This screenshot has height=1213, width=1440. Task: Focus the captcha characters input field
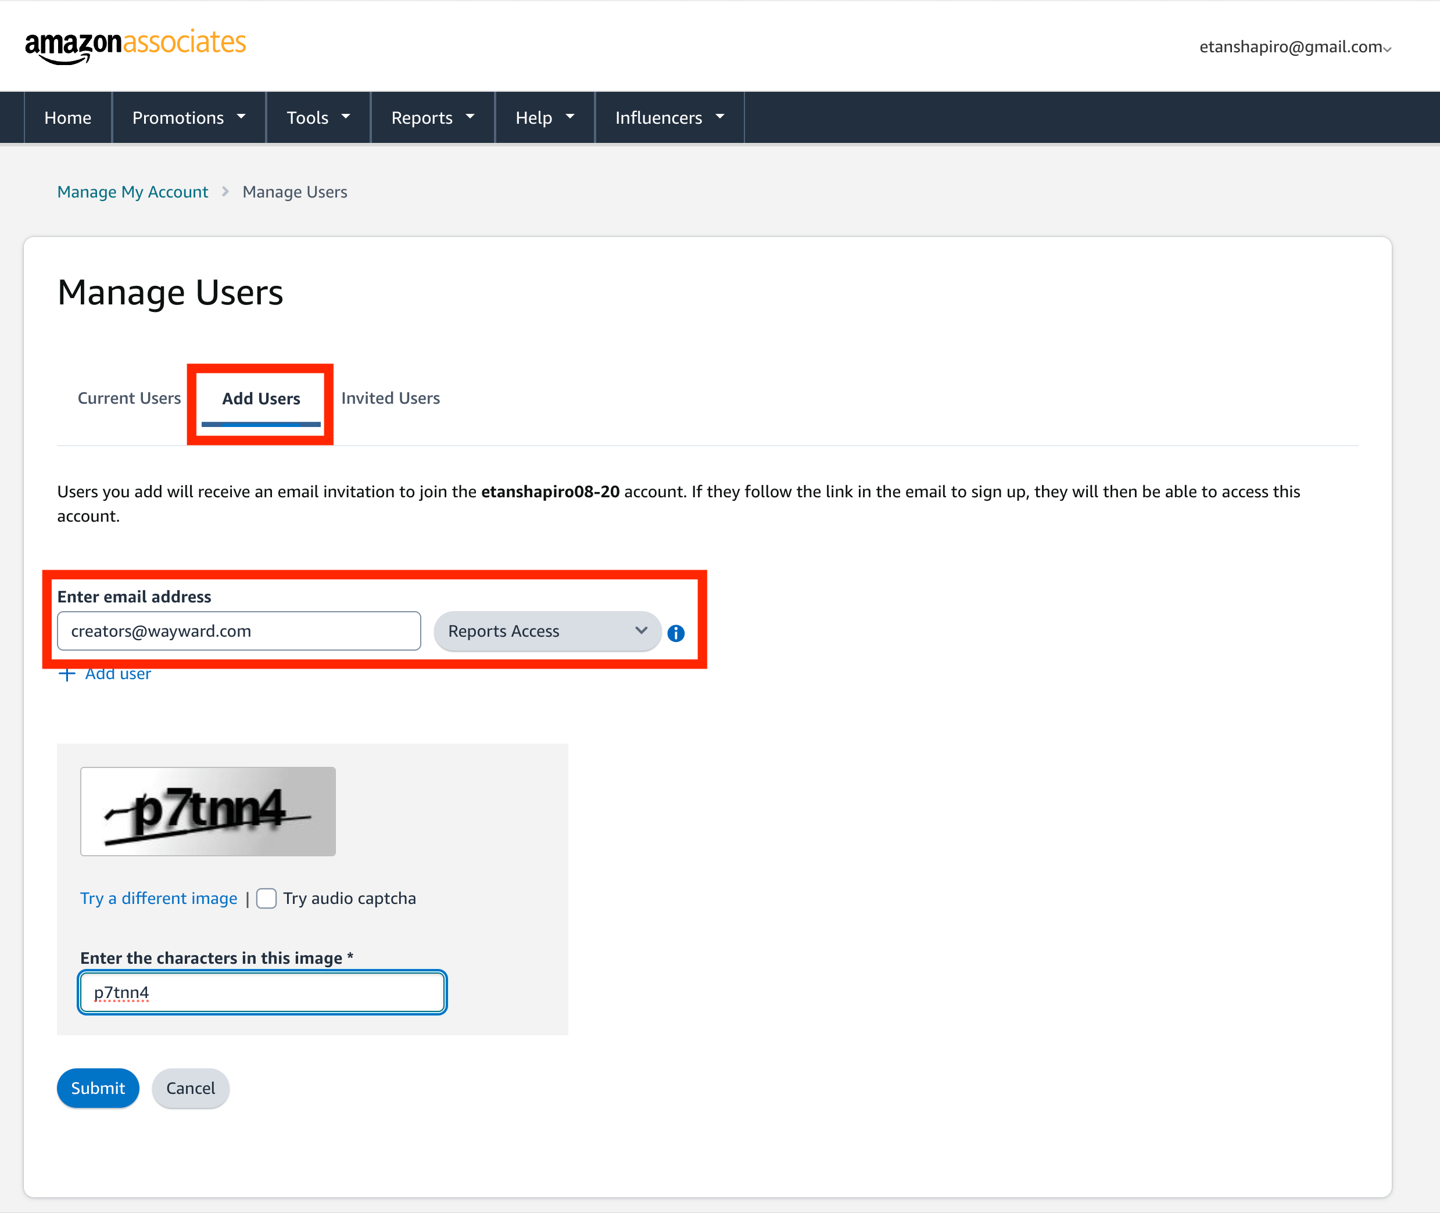(x=262, y=992)
